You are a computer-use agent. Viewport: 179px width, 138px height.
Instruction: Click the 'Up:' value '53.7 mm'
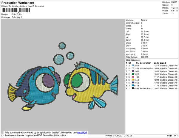point(145,37)
